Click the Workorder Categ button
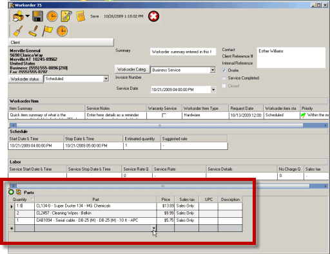 pos(132,69)
